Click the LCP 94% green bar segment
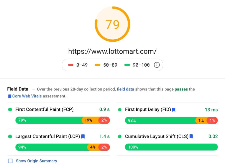 click(51, 147)
